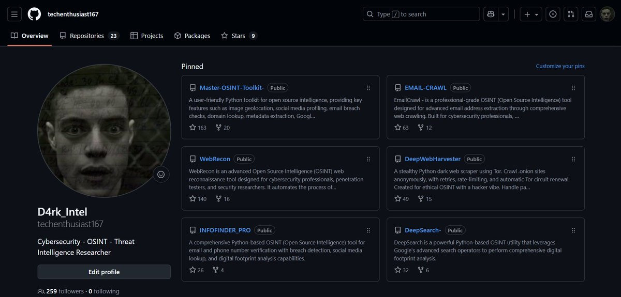Open the Pull requests icon
This screenshot has width=621, height=297.
tap(571, 14)
